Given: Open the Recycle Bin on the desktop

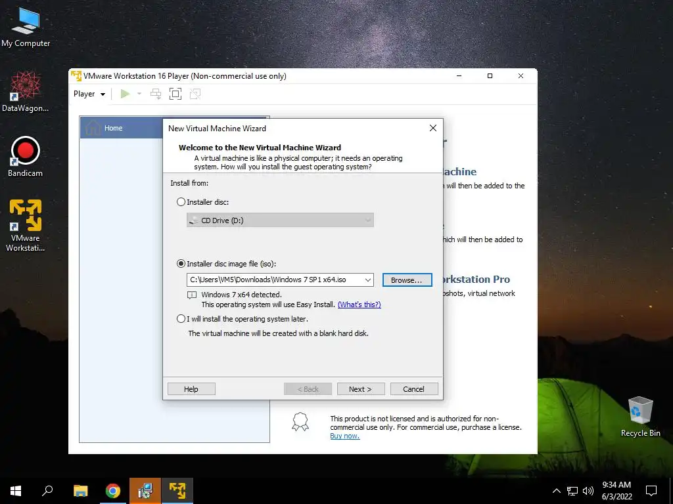Looking at the screenshot, I should pos(640,417).
